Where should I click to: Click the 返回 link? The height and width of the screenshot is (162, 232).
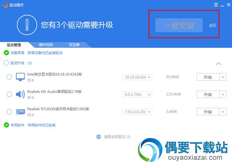pos(212,25)
